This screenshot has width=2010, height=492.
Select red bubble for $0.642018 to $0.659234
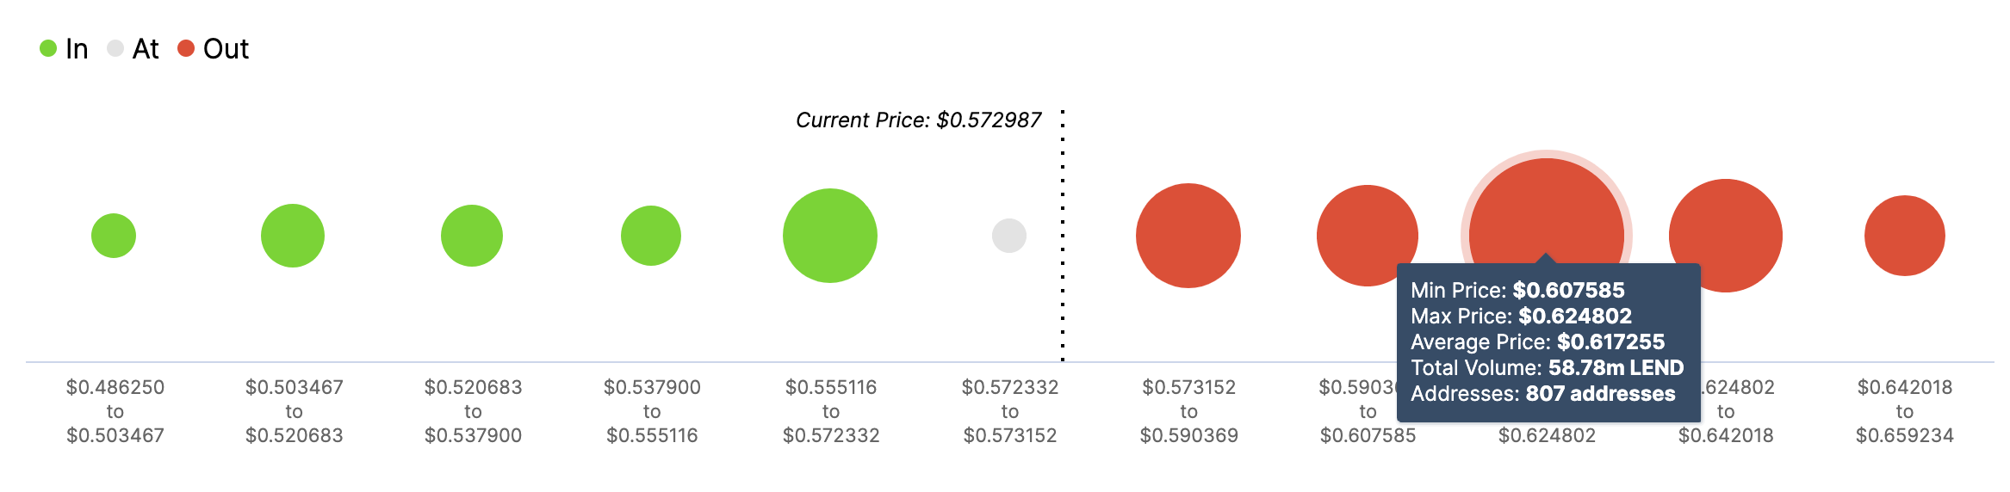point(1905,236)
